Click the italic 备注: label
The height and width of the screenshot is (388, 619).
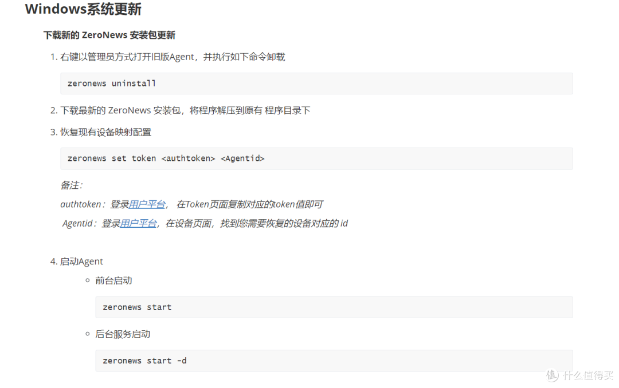point(72,185)
